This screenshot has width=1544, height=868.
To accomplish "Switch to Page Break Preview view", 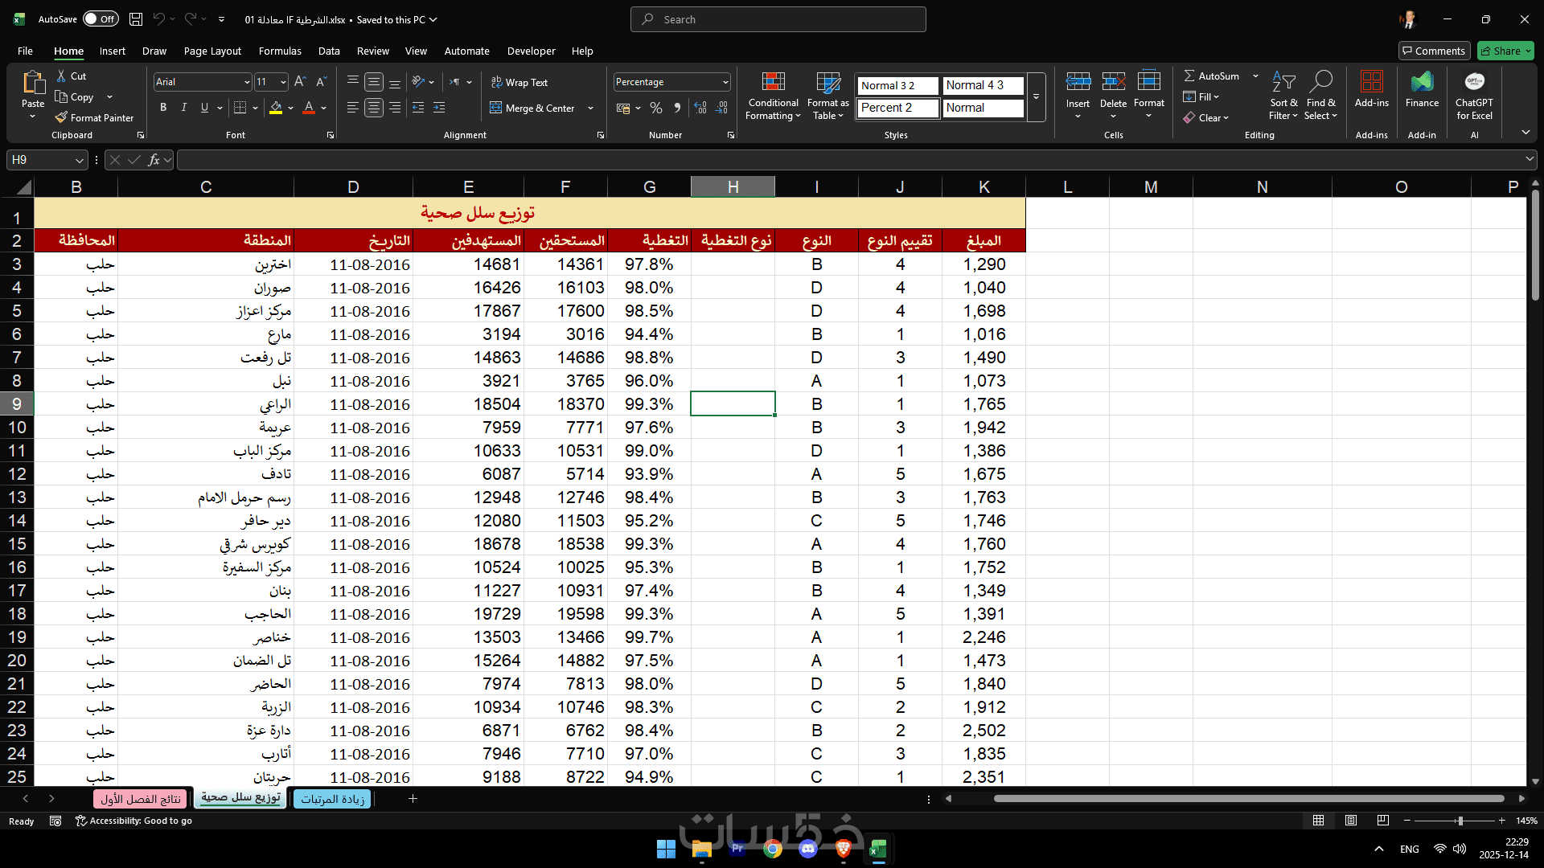I will pyautogui.click(x=1382, y=821).
